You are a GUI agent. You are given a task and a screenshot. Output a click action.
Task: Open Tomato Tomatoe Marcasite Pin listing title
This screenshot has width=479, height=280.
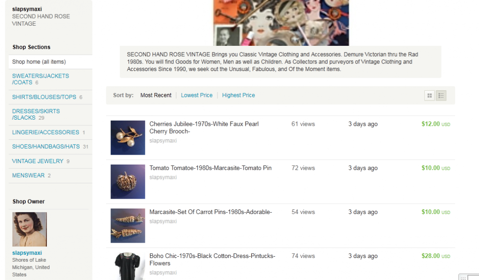click(x=210, y=168)
